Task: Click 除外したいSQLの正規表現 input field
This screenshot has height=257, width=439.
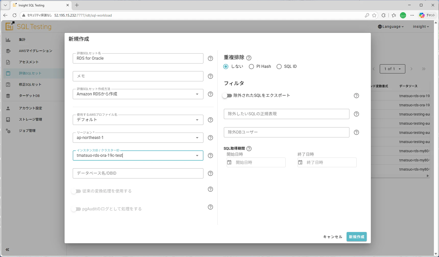Action: click(x=286, y=114)
